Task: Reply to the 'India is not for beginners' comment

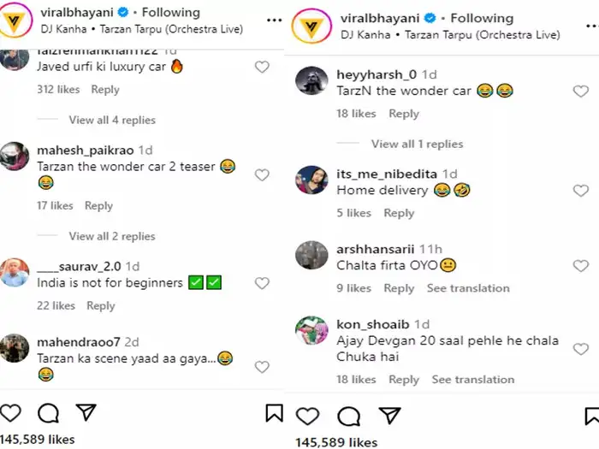Action: [x=101, y=305]
